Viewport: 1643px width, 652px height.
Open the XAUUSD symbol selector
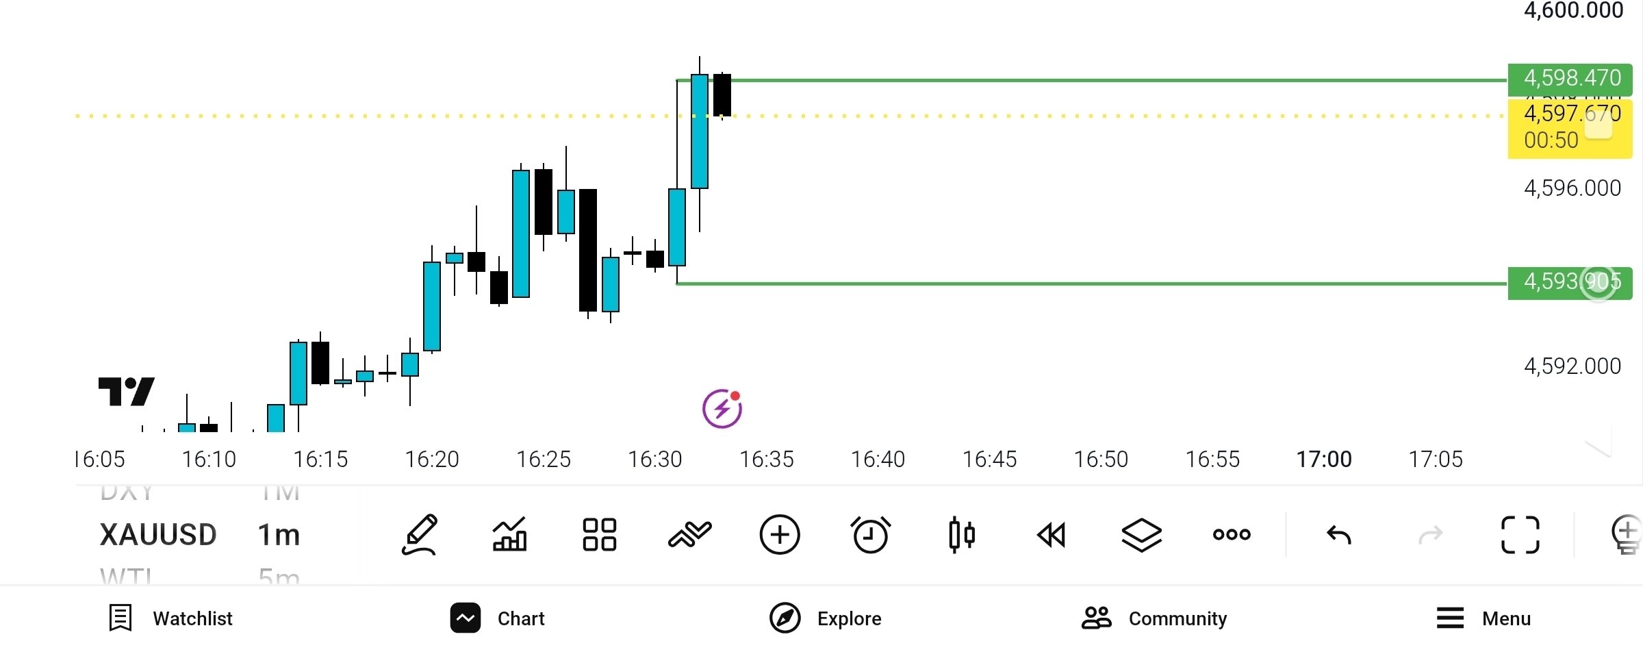158,535
